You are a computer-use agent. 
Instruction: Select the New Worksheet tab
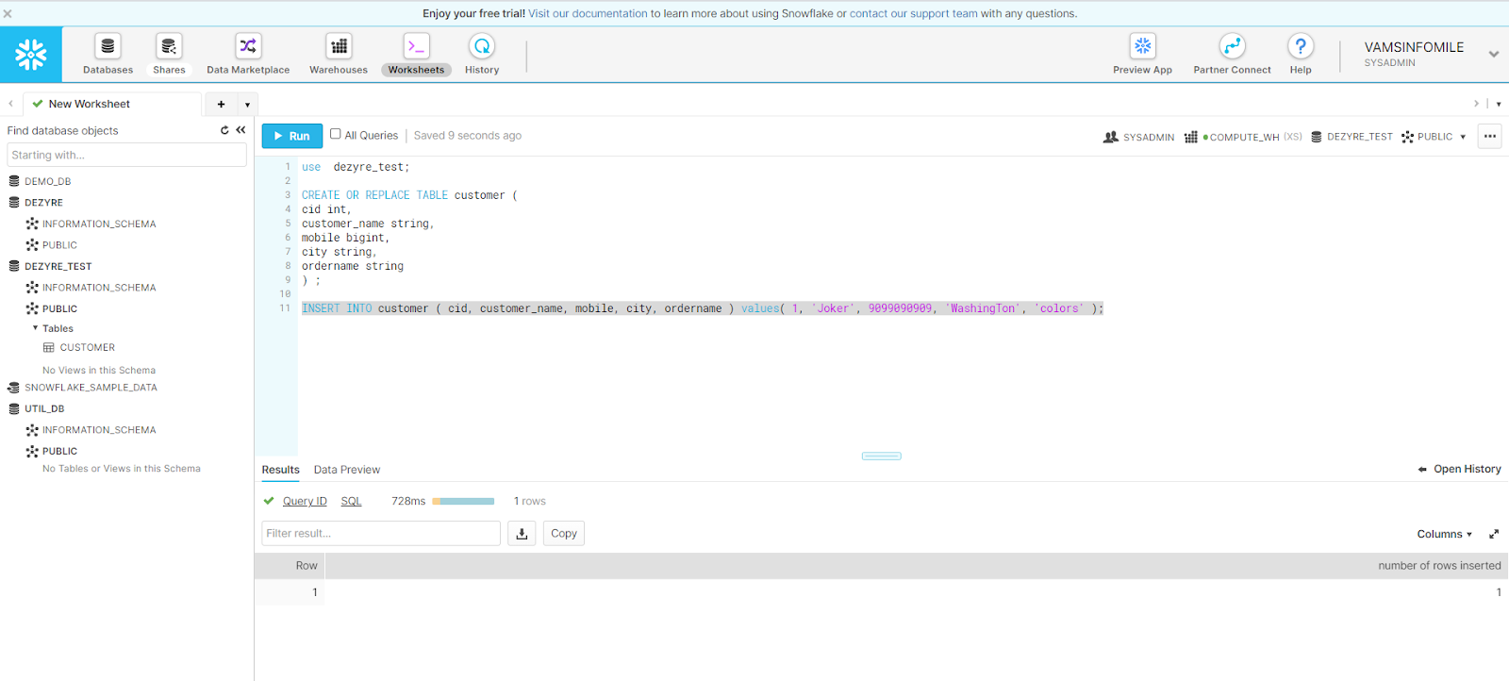(x=90, y=104)
